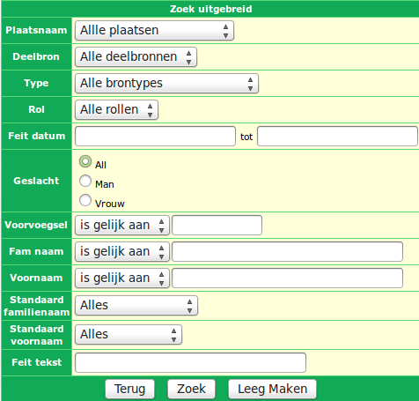Image resolution: width=419 pixels, height=401 pixels.
Task: Click the Fam naam text field
Action: (x=287, y=252)
